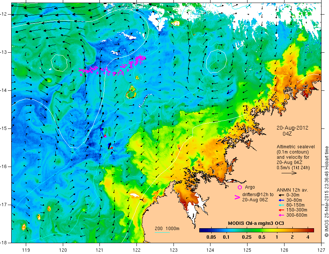This screenshot has height=254, width=329.
Task: Click the longitude axis label '125'
Action: click(247, 250)
